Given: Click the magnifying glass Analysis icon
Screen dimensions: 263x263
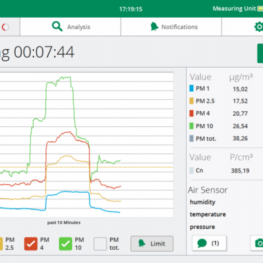Looking at the screenshot, I should 57,26.
